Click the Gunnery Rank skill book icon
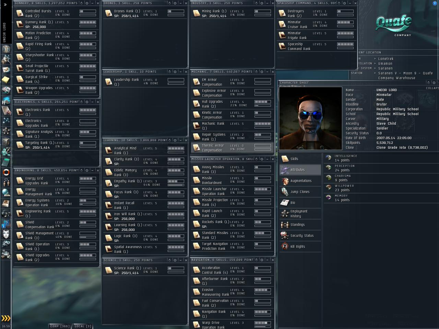 coord(20,24)
